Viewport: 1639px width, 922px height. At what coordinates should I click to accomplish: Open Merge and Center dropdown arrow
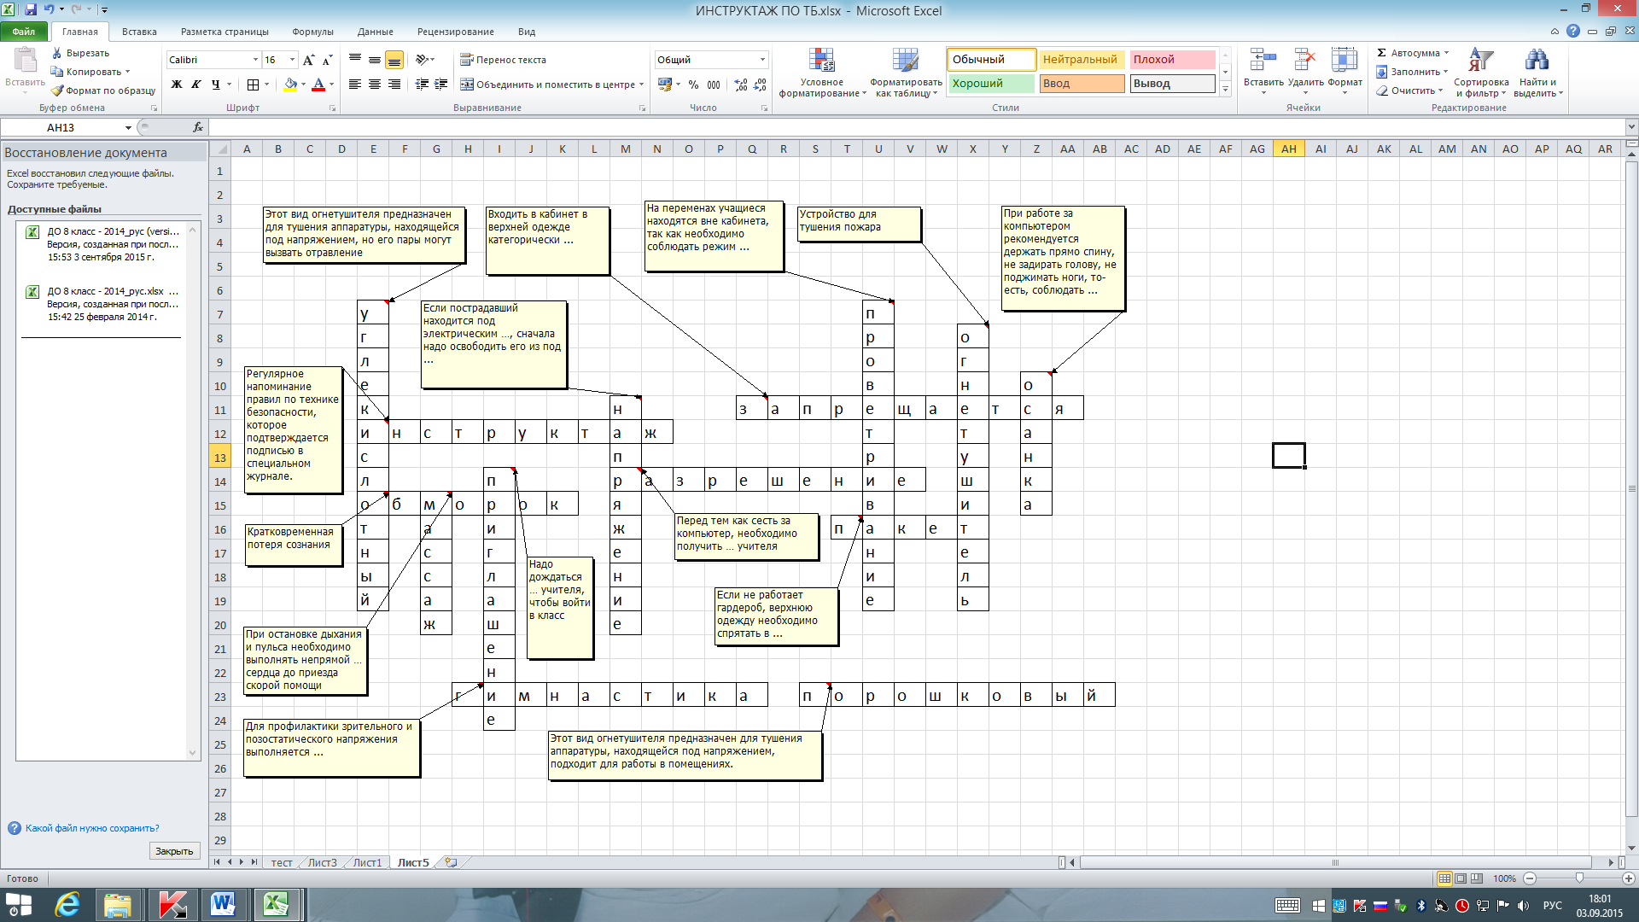tap(642, 85)
